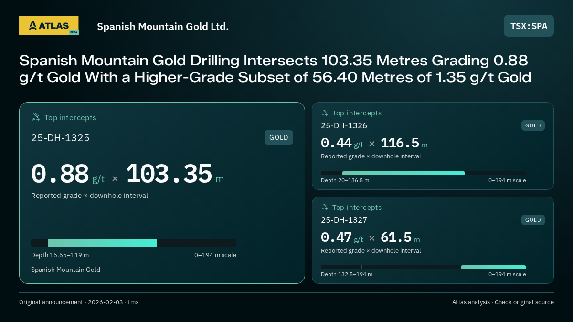The image size is (573, 322).
Task: Click the depth bar for 20–136.5 m
Action: [x=424, y=173]
